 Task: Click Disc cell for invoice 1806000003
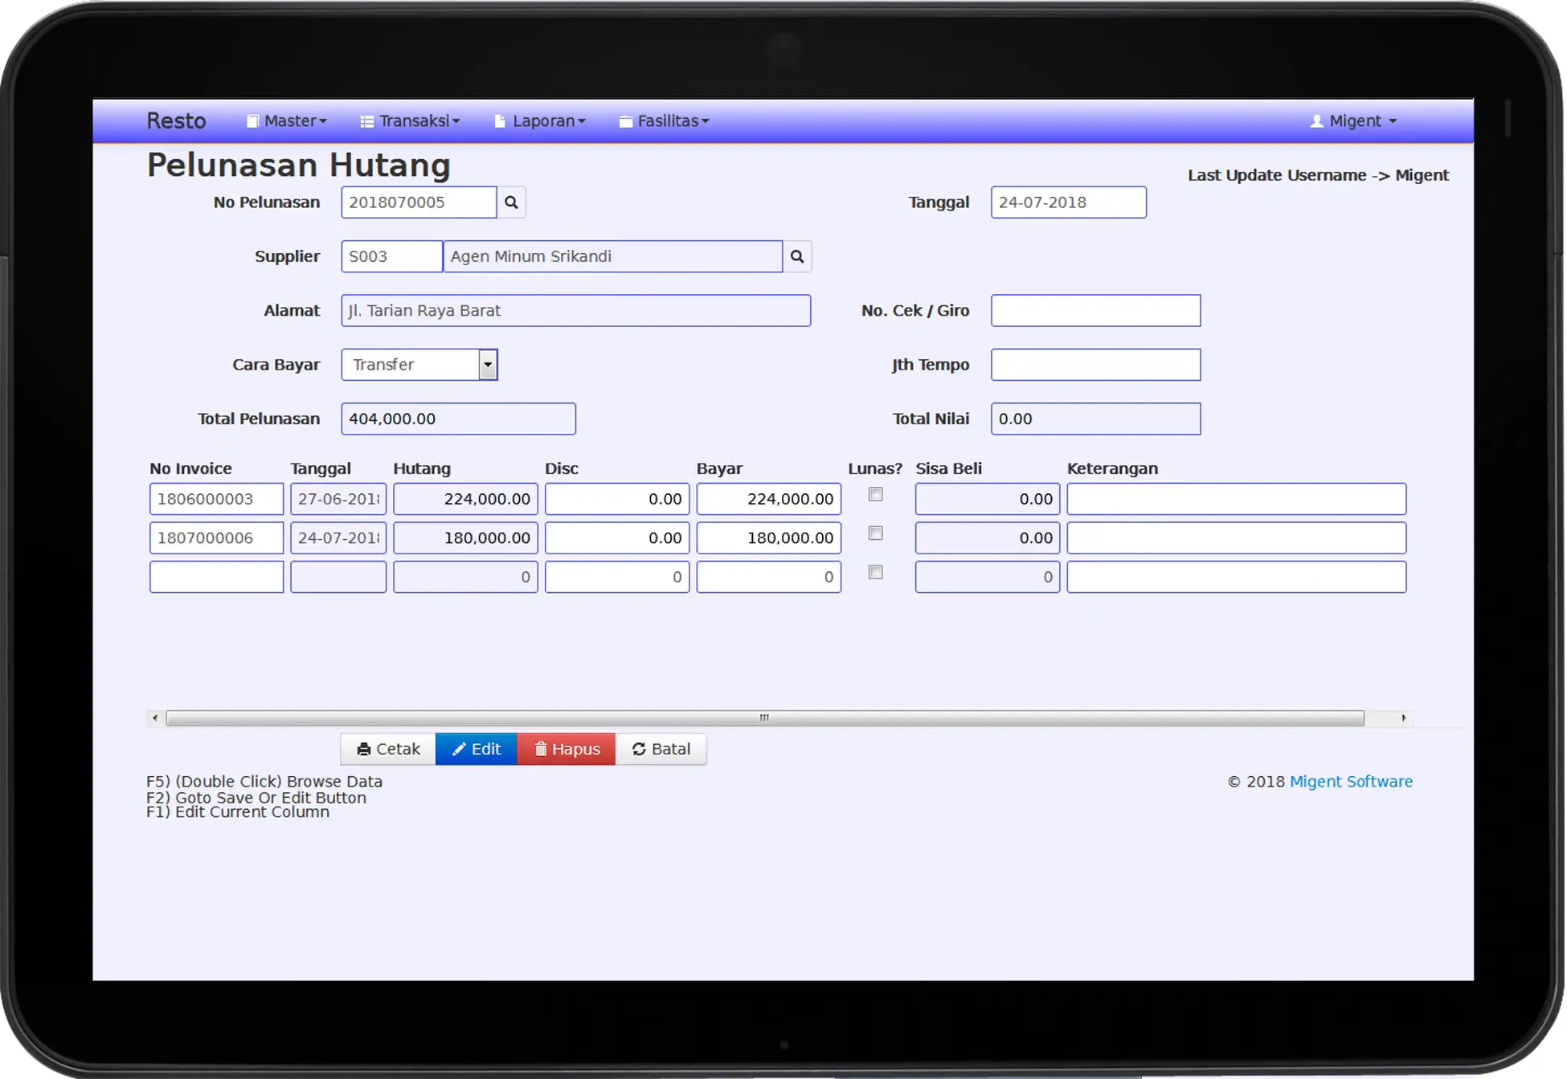[617, 499]
